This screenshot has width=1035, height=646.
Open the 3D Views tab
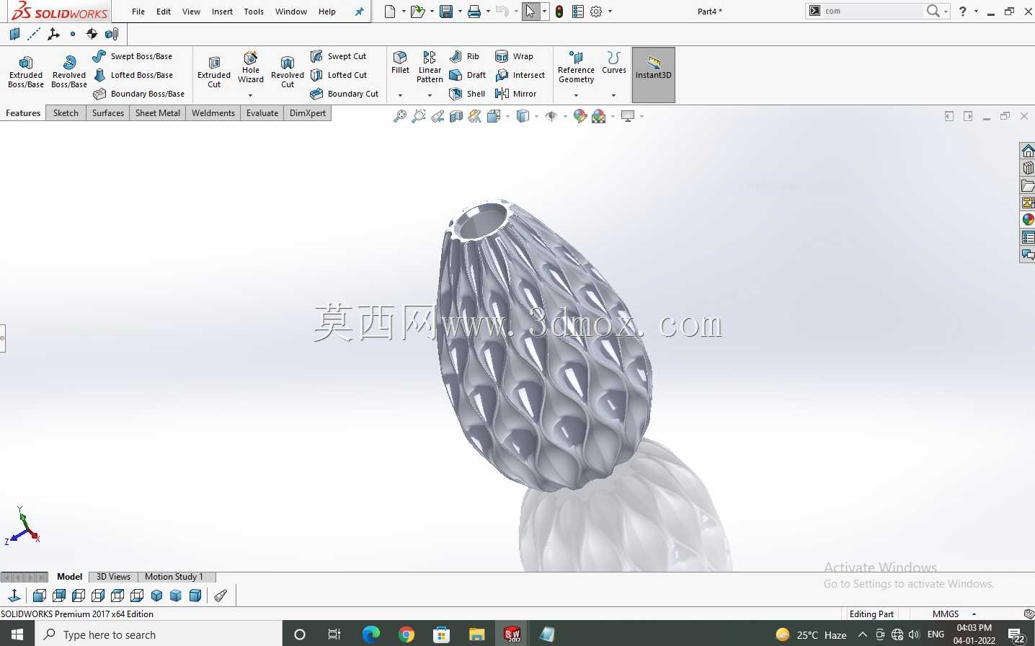[x=114, y=577]
